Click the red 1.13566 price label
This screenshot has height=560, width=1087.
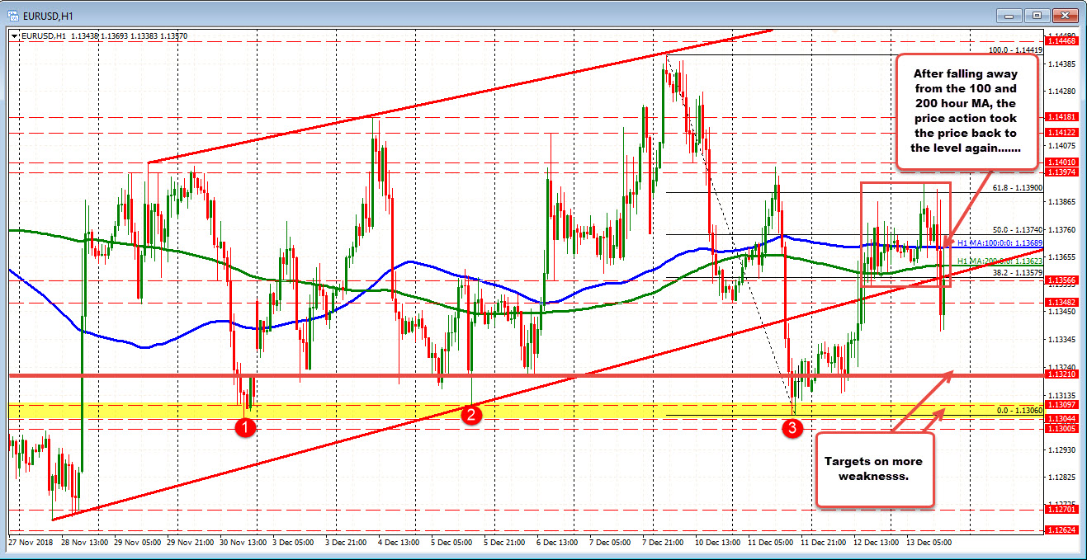1061,280
